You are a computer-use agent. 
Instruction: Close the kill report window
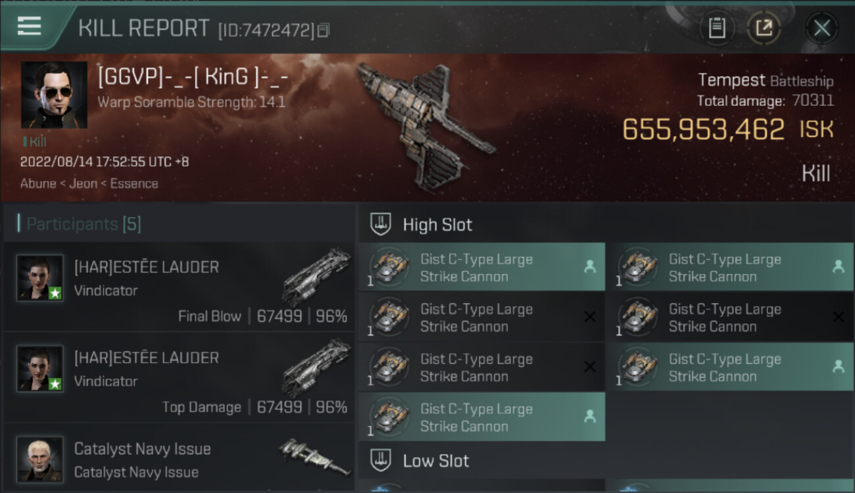click(821, 28)
